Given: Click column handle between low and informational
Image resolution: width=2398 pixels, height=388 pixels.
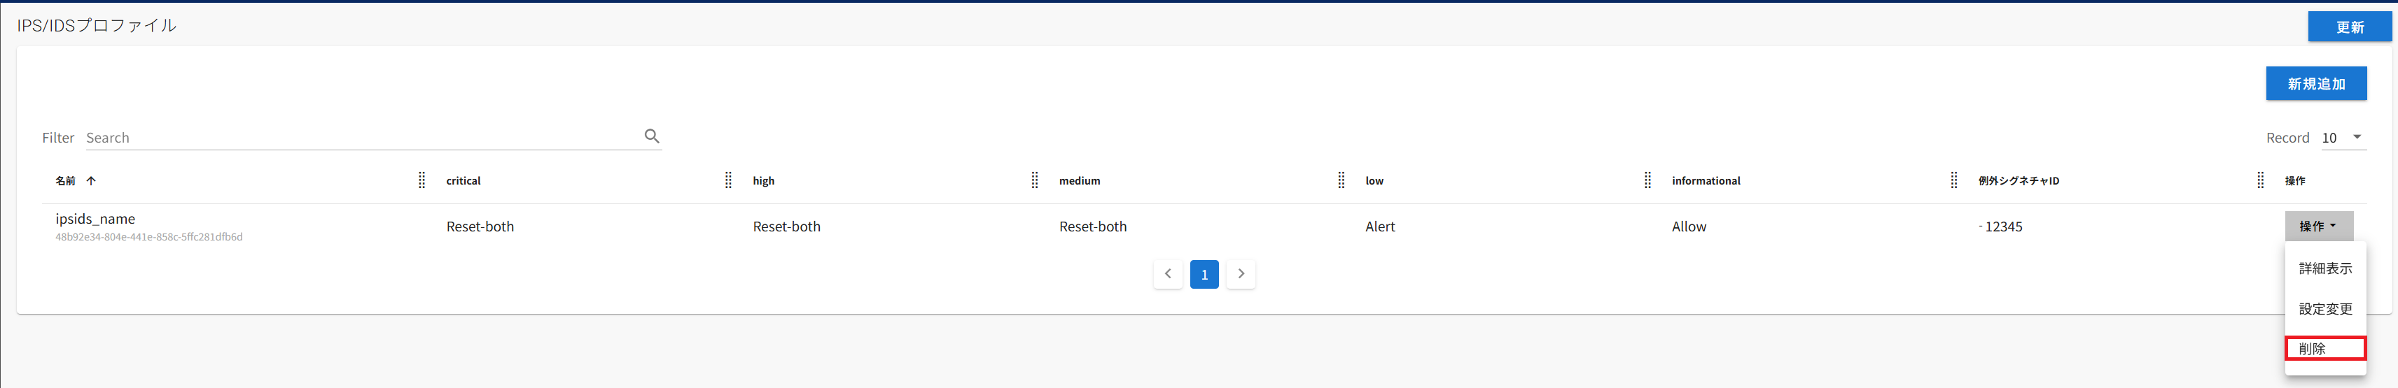Looking at the screenshot, I should coord(1647,180).
